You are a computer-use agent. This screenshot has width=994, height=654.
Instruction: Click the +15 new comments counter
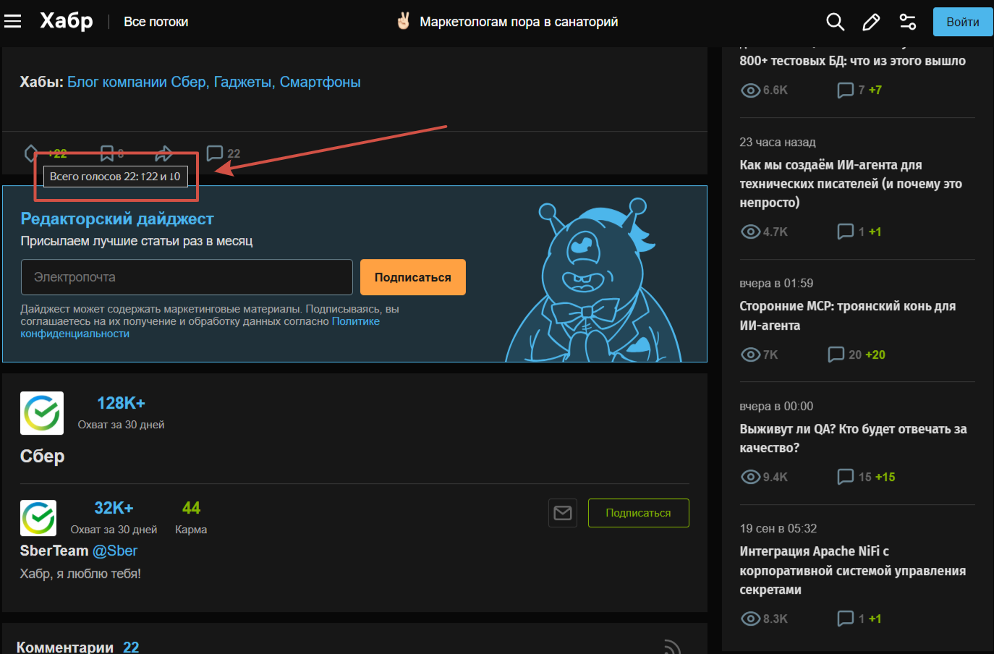coord(885,477)
